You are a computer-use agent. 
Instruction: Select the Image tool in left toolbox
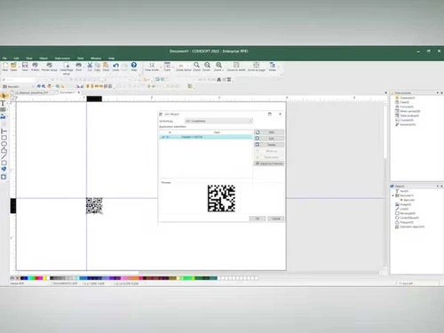click(x=4, y=116)
